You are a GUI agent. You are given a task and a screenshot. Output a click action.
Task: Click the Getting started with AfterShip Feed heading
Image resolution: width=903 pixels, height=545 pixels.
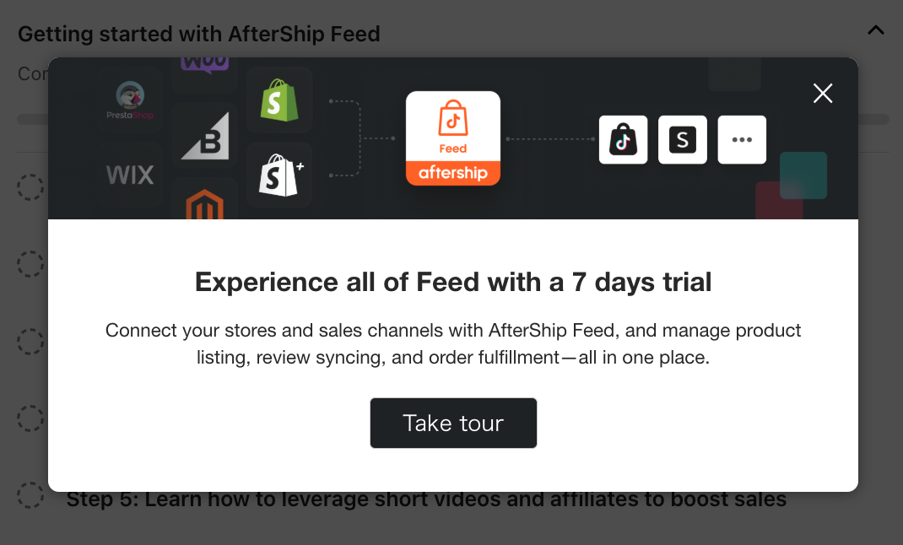198,34
